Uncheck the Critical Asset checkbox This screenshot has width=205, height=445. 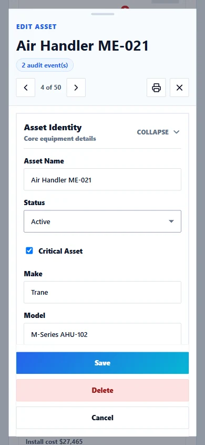point(29,250)
